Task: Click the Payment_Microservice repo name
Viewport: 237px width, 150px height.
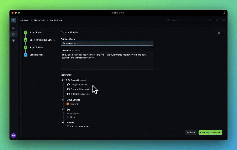Action: pos(81,89)
